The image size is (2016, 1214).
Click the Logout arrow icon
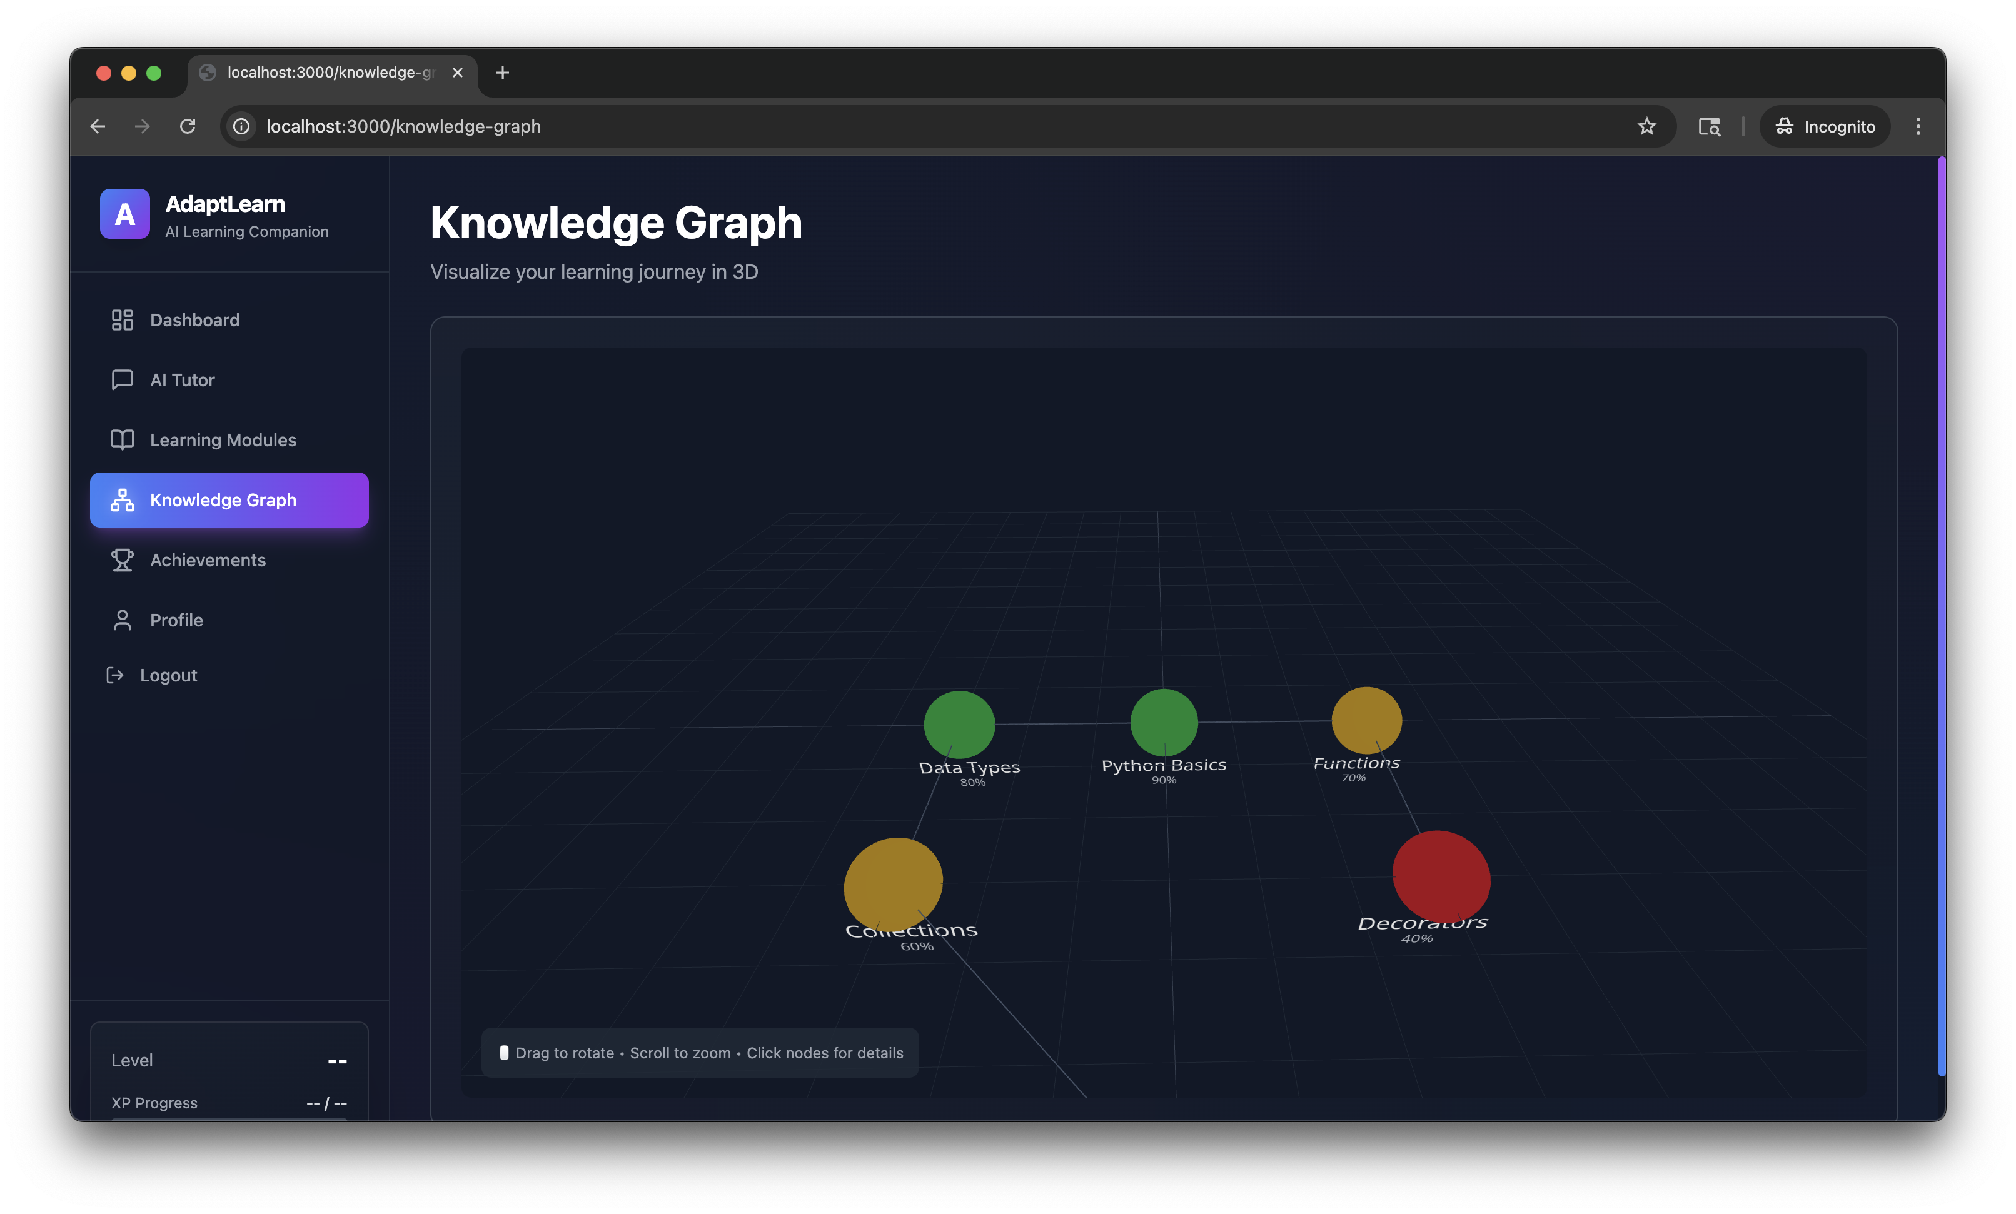coord(115,675)
